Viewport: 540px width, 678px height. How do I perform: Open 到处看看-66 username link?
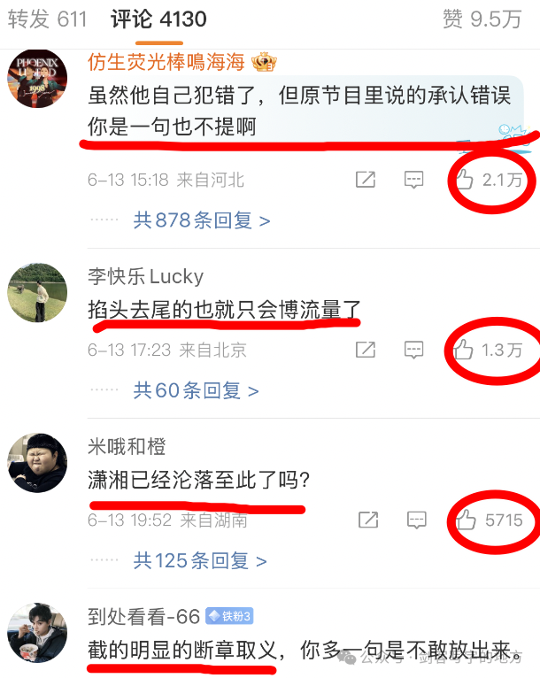click(143, 616)
